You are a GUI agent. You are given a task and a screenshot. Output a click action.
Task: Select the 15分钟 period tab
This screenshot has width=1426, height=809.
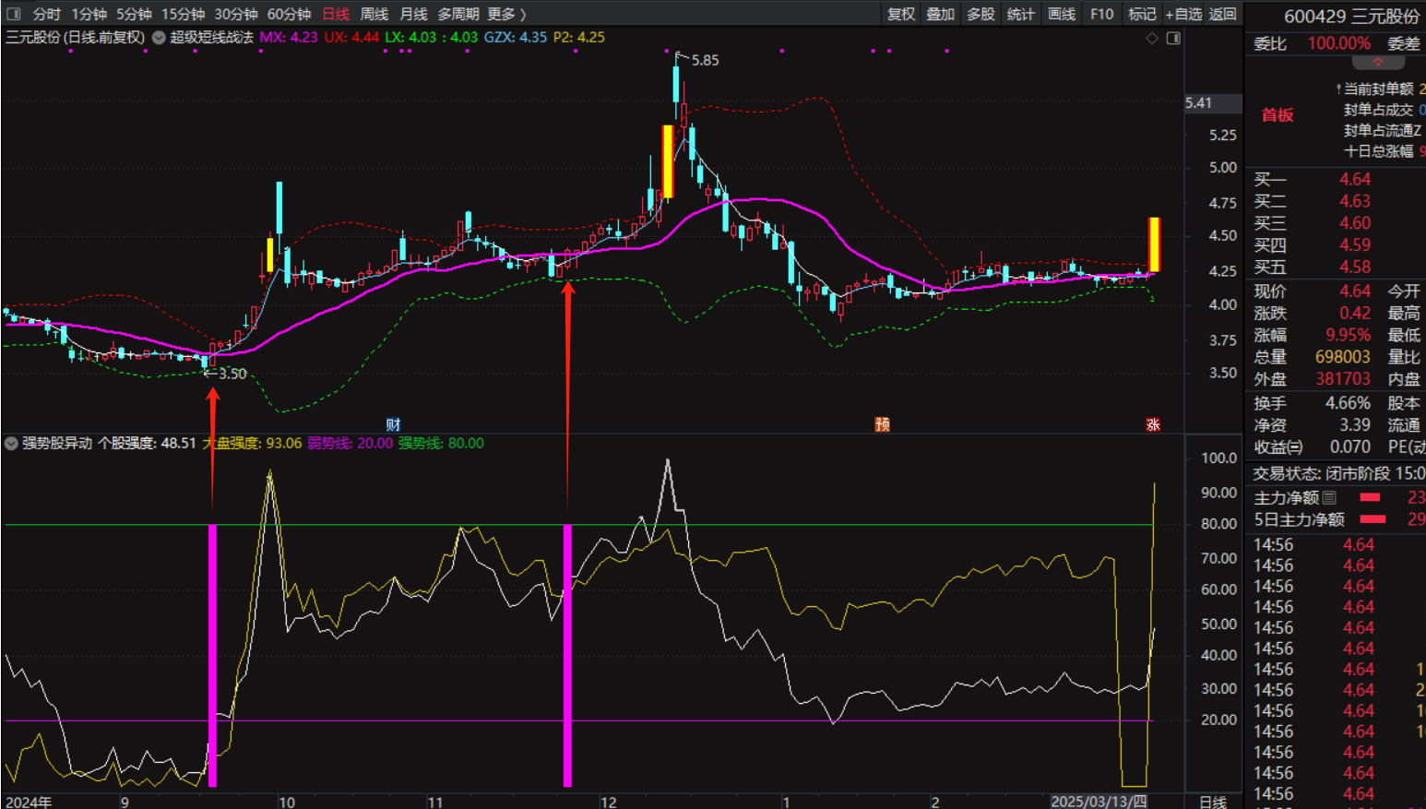pos(183,14)
